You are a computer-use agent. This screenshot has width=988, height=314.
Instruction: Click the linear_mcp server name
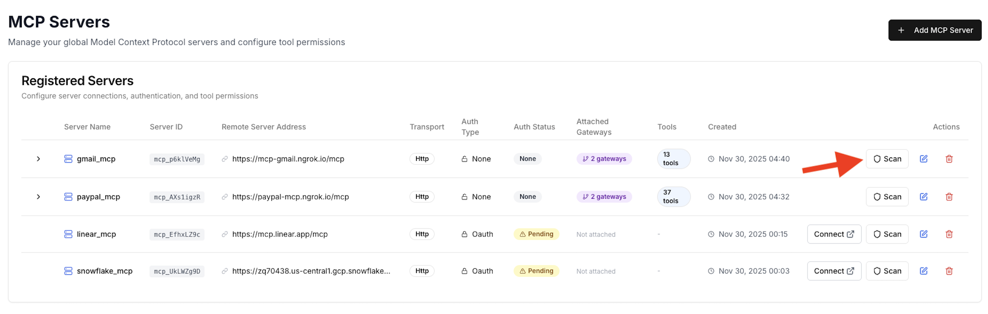[97, 234]
